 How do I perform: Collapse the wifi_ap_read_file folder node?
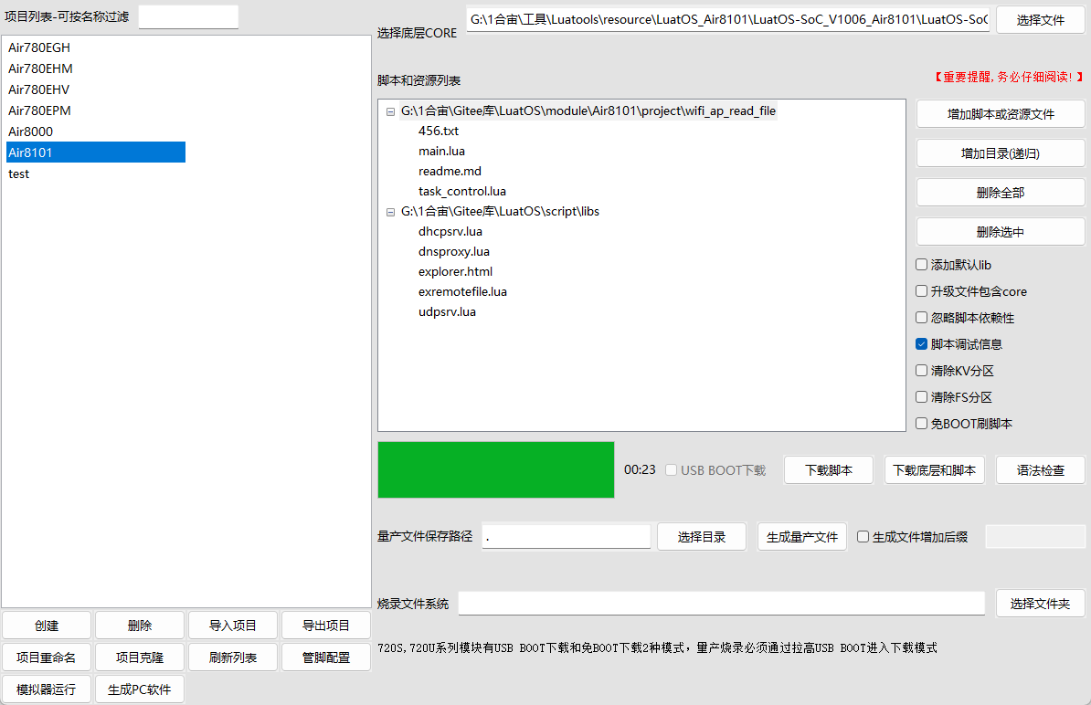[390, 111]
